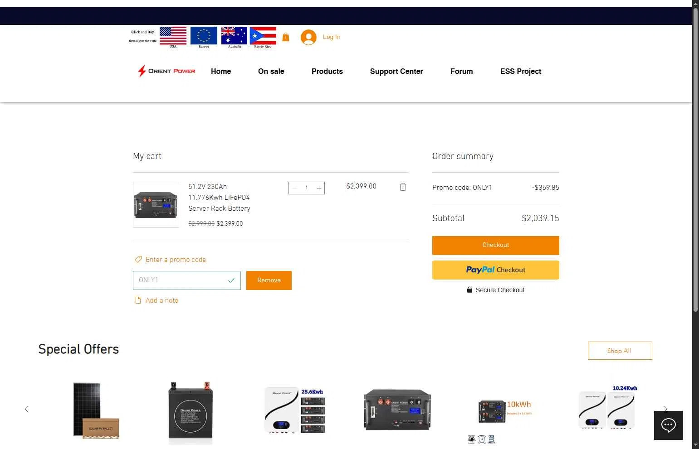Open the 25.6Kwh system offer

click(x=295, y=411)
